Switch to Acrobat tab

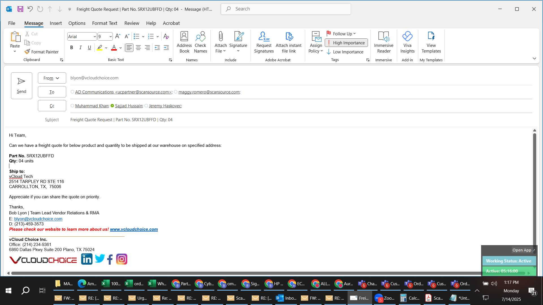(x=171, y=23)
